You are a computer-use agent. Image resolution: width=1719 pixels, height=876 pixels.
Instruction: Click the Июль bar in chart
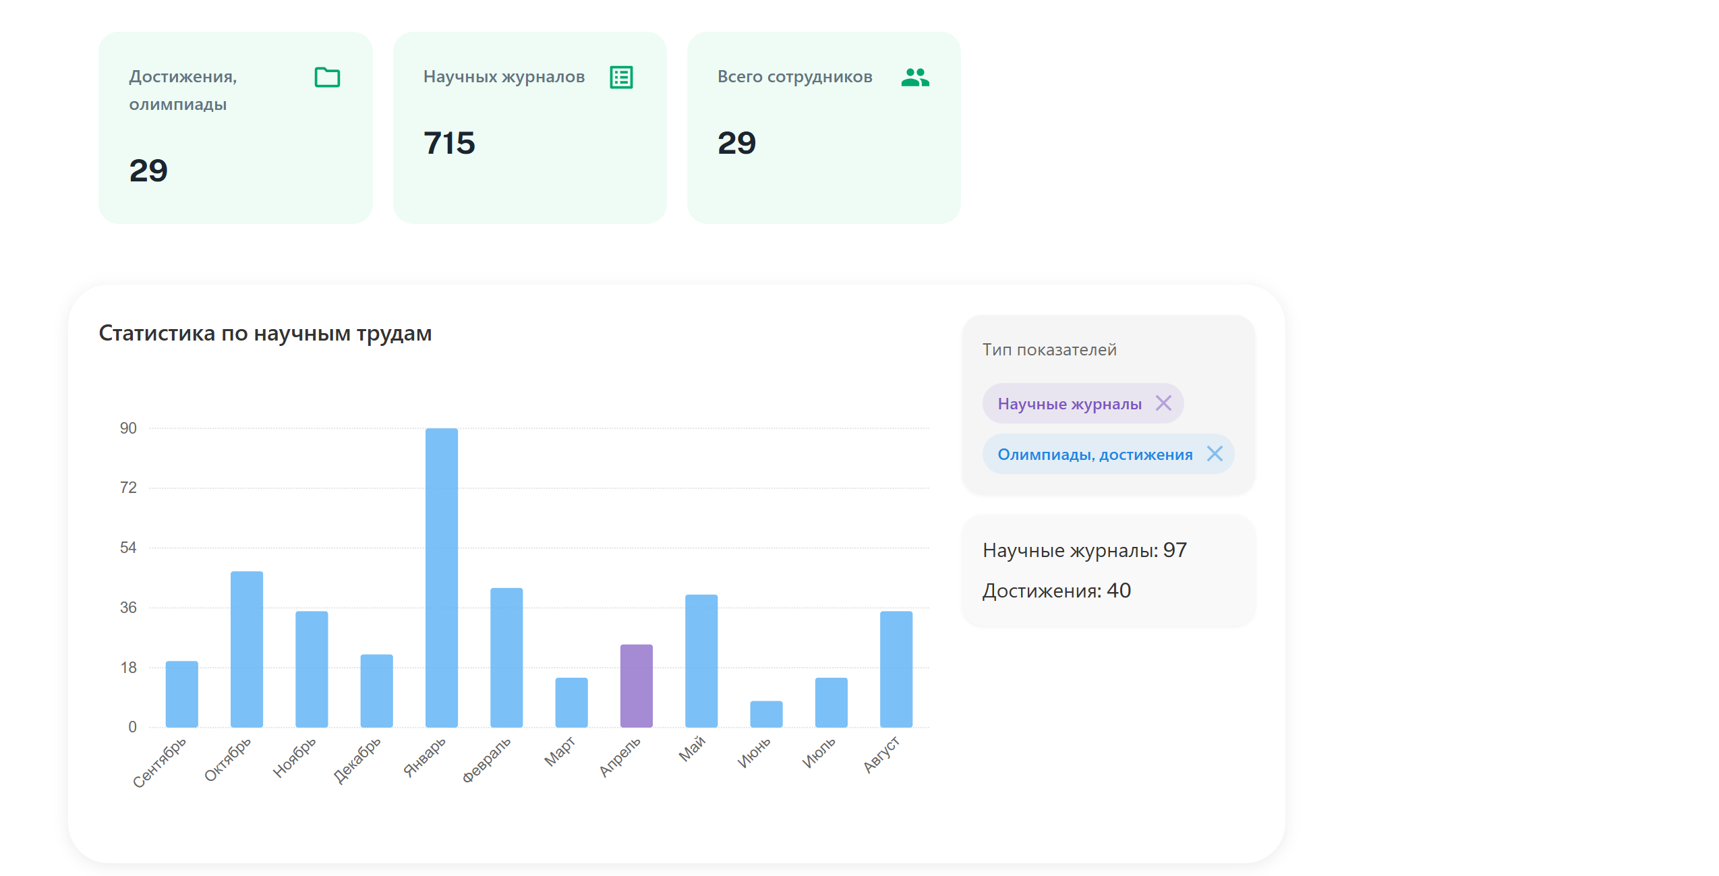(x=832, y=703)
